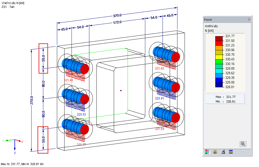Select the dark red swatch below 331.77
The image size is (259, 167).
pyautogui.click(x=219, y=39)
